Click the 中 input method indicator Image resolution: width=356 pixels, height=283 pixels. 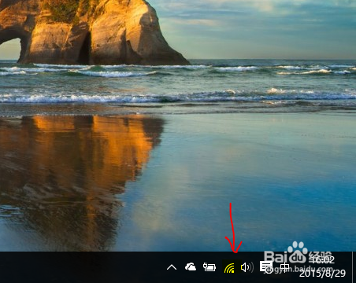pos(285,267)
